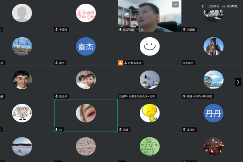Click the microphone icon beside 李围南

click(x=184, y=30)
